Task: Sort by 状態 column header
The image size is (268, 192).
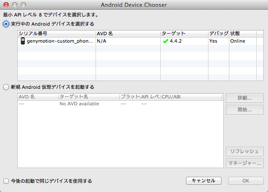Action: coord(243,34)
